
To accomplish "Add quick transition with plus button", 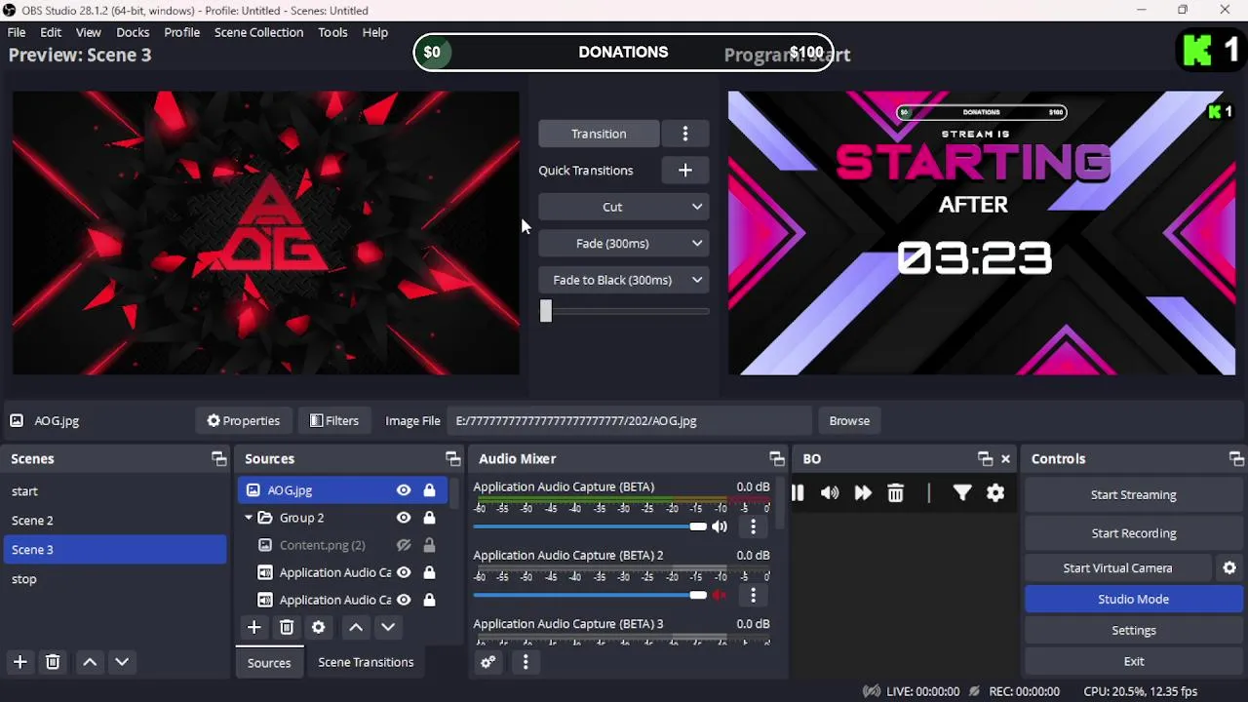I will (x=685, y=170).
